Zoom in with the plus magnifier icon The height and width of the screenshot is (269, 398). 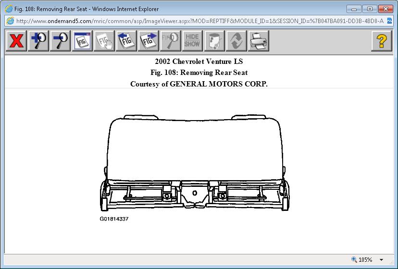point(38,41)
